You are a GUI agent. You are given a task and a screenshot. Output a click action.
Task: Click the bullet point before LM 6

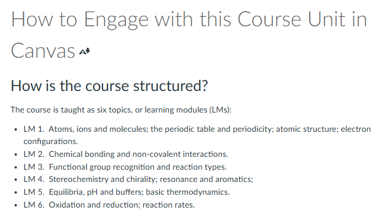pyautogui.click(x=16, y=205)
